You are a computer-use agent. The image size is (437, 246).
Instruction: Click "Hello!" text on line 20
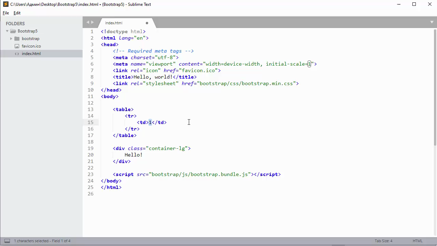pyautogui.click(x=133, y=155)
